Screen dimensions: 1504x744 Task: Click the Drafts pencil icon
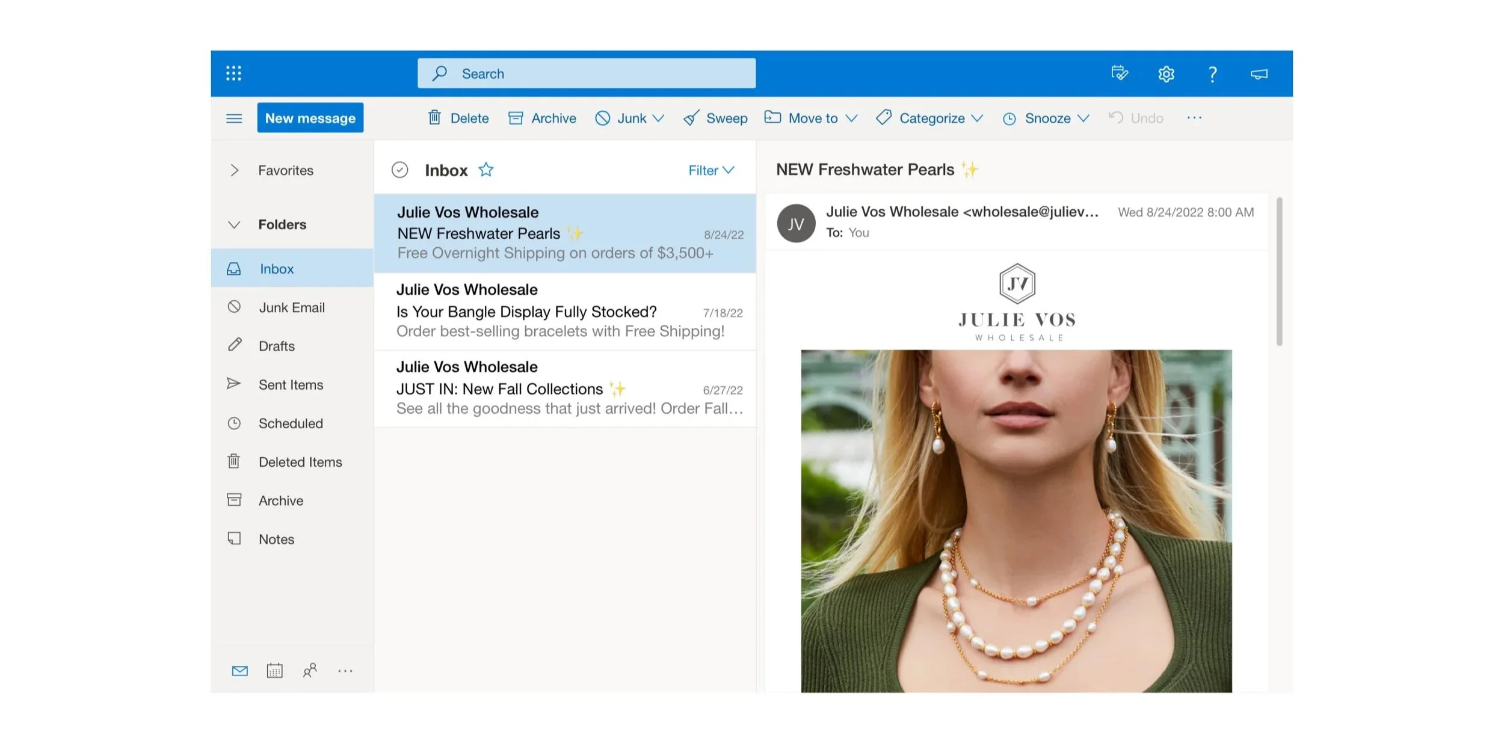[x=235, y=345]
